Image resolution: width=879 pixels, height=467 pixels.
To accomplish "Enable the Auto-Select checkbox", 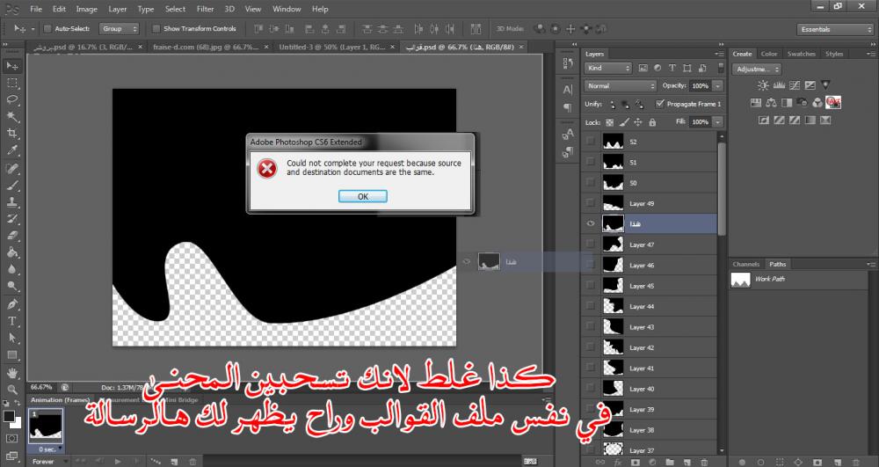I will 47,29.
